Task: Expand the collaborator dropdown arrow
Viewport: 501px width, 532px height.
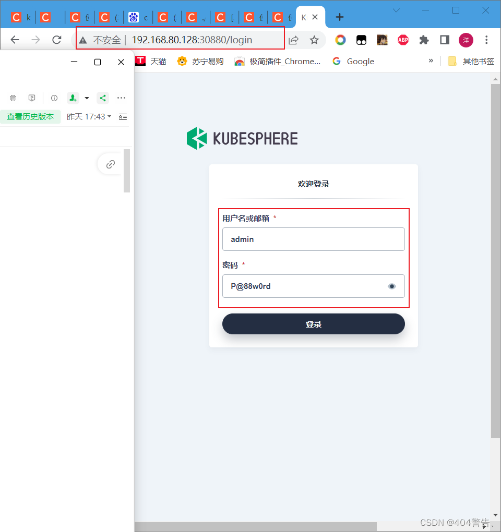Action: click(87, 98)
